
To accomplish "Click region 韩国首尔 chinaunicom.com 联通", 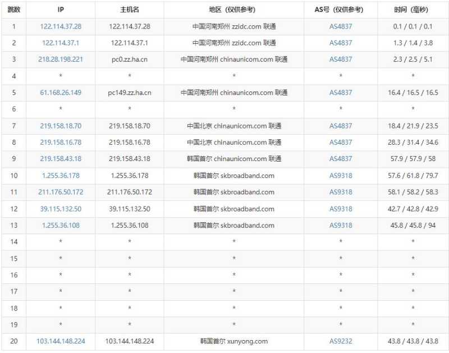I will click(x=234, y=159).
